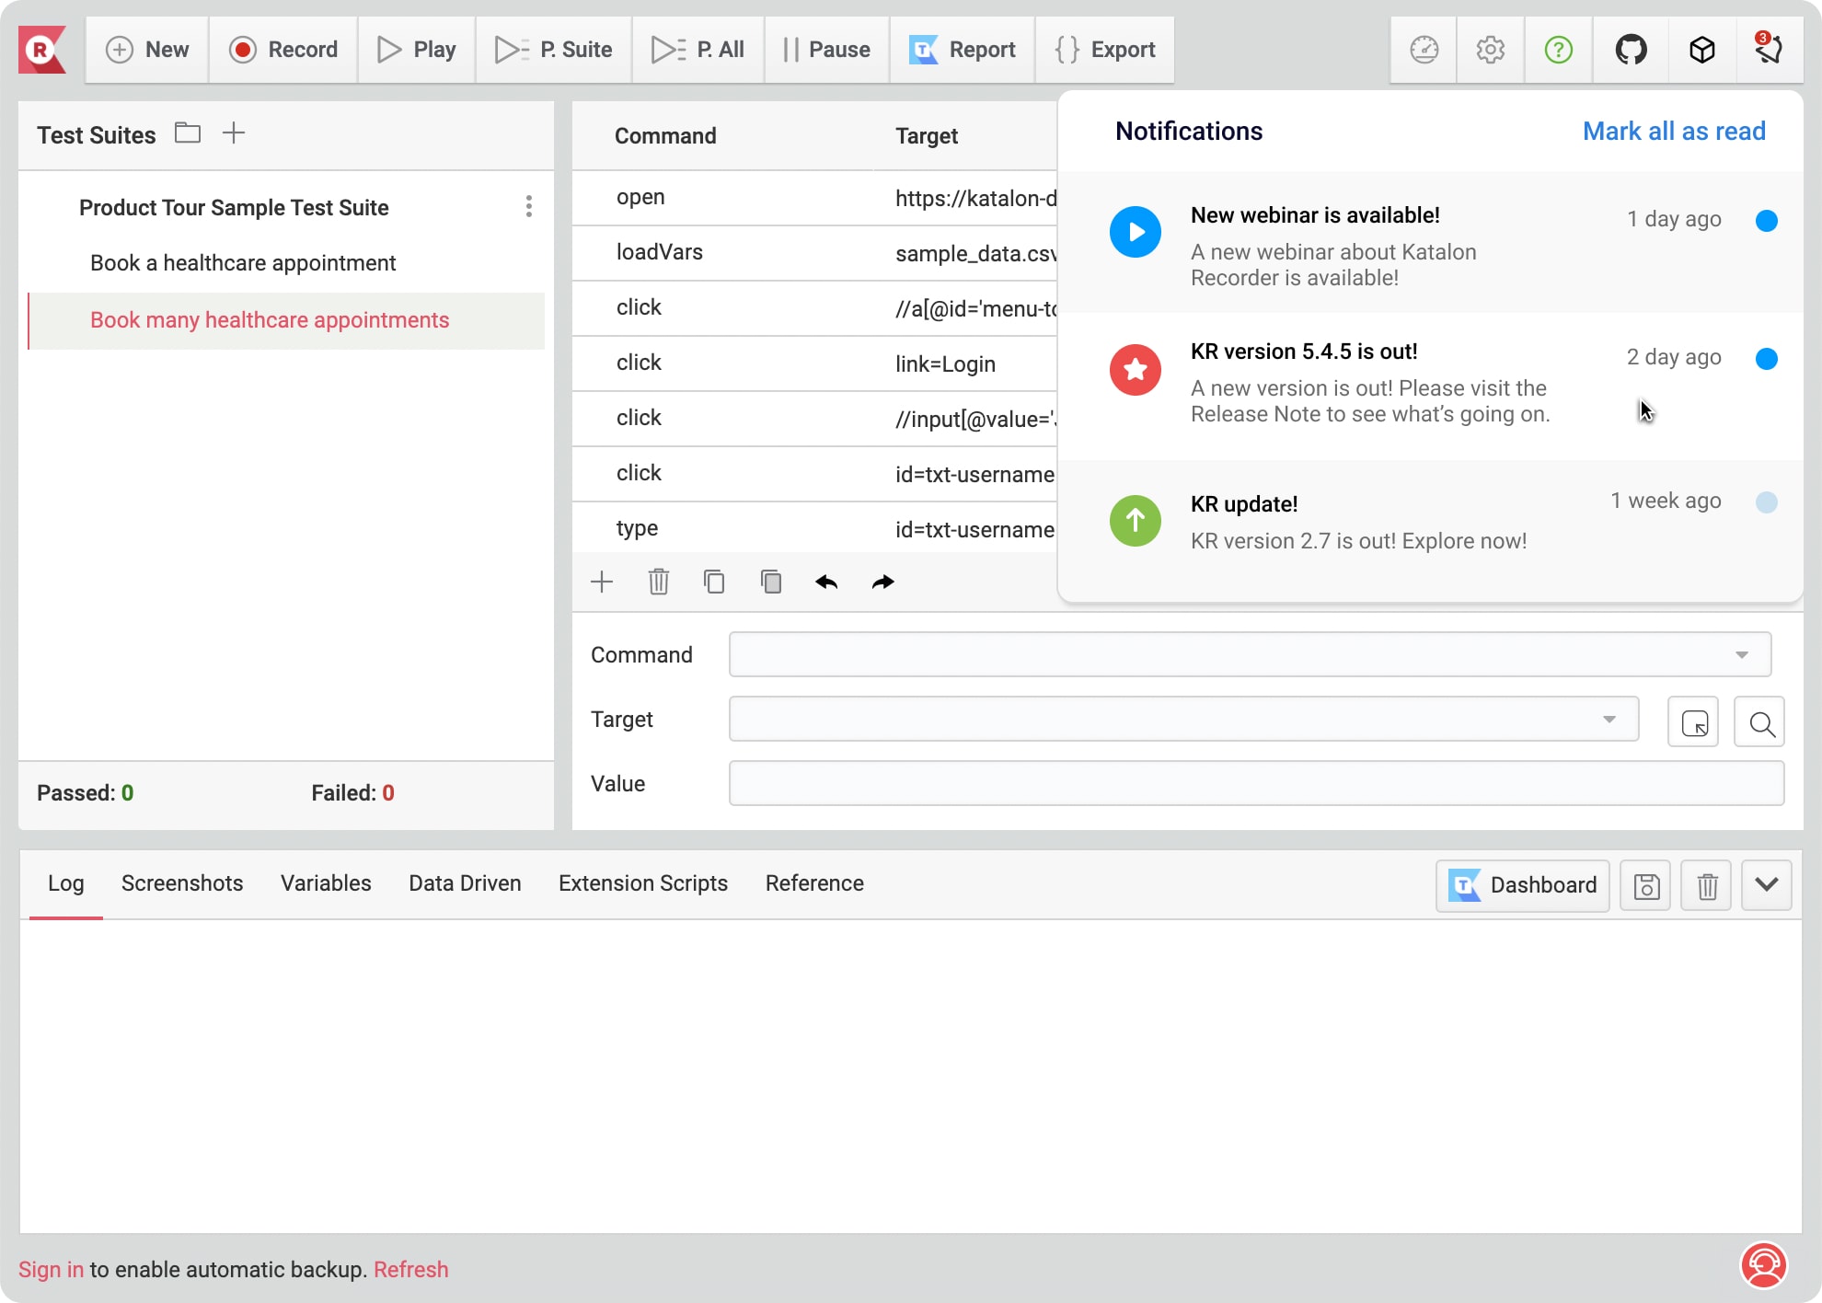Switch to the Reference tab
Screen dimensions: 1822x1303
pyautogui.click(x=814, y=883)
